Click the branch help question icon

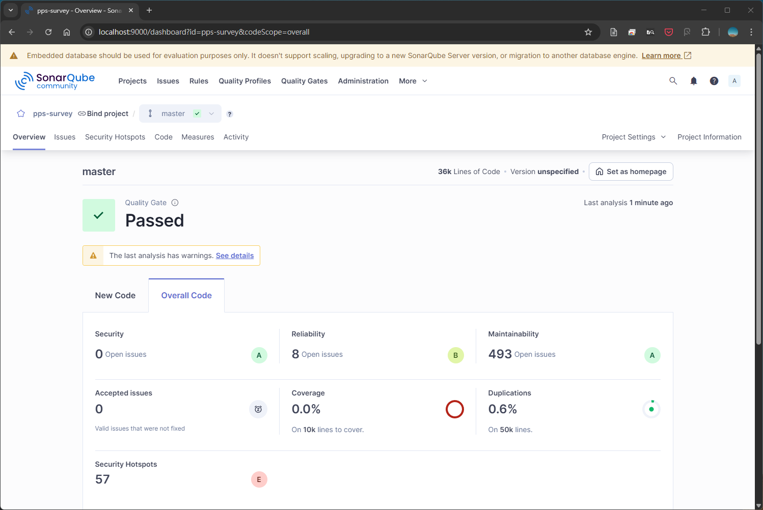[x=230, y=114]
